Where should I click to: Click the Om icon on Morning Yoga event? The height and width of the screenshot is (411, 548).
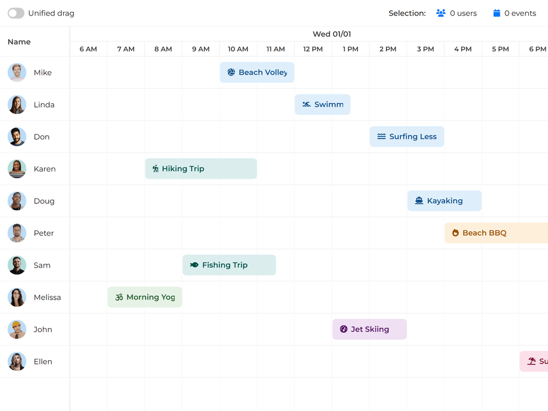pos(119,297)
